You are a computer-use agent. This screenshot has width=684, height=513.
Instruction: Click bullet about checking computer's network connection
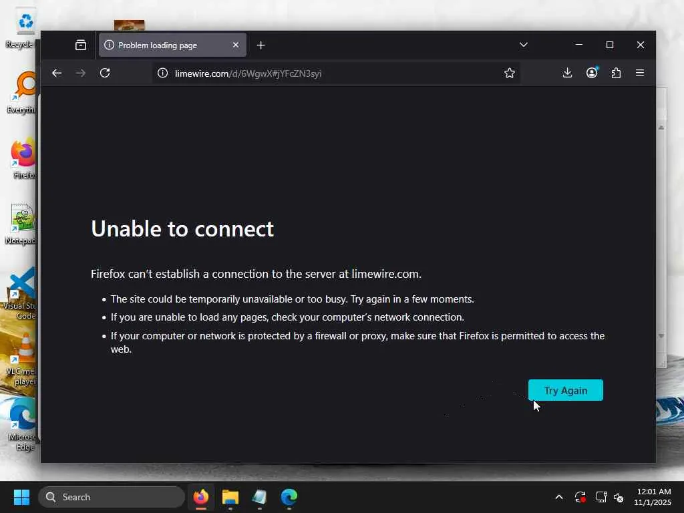(287, 317)
